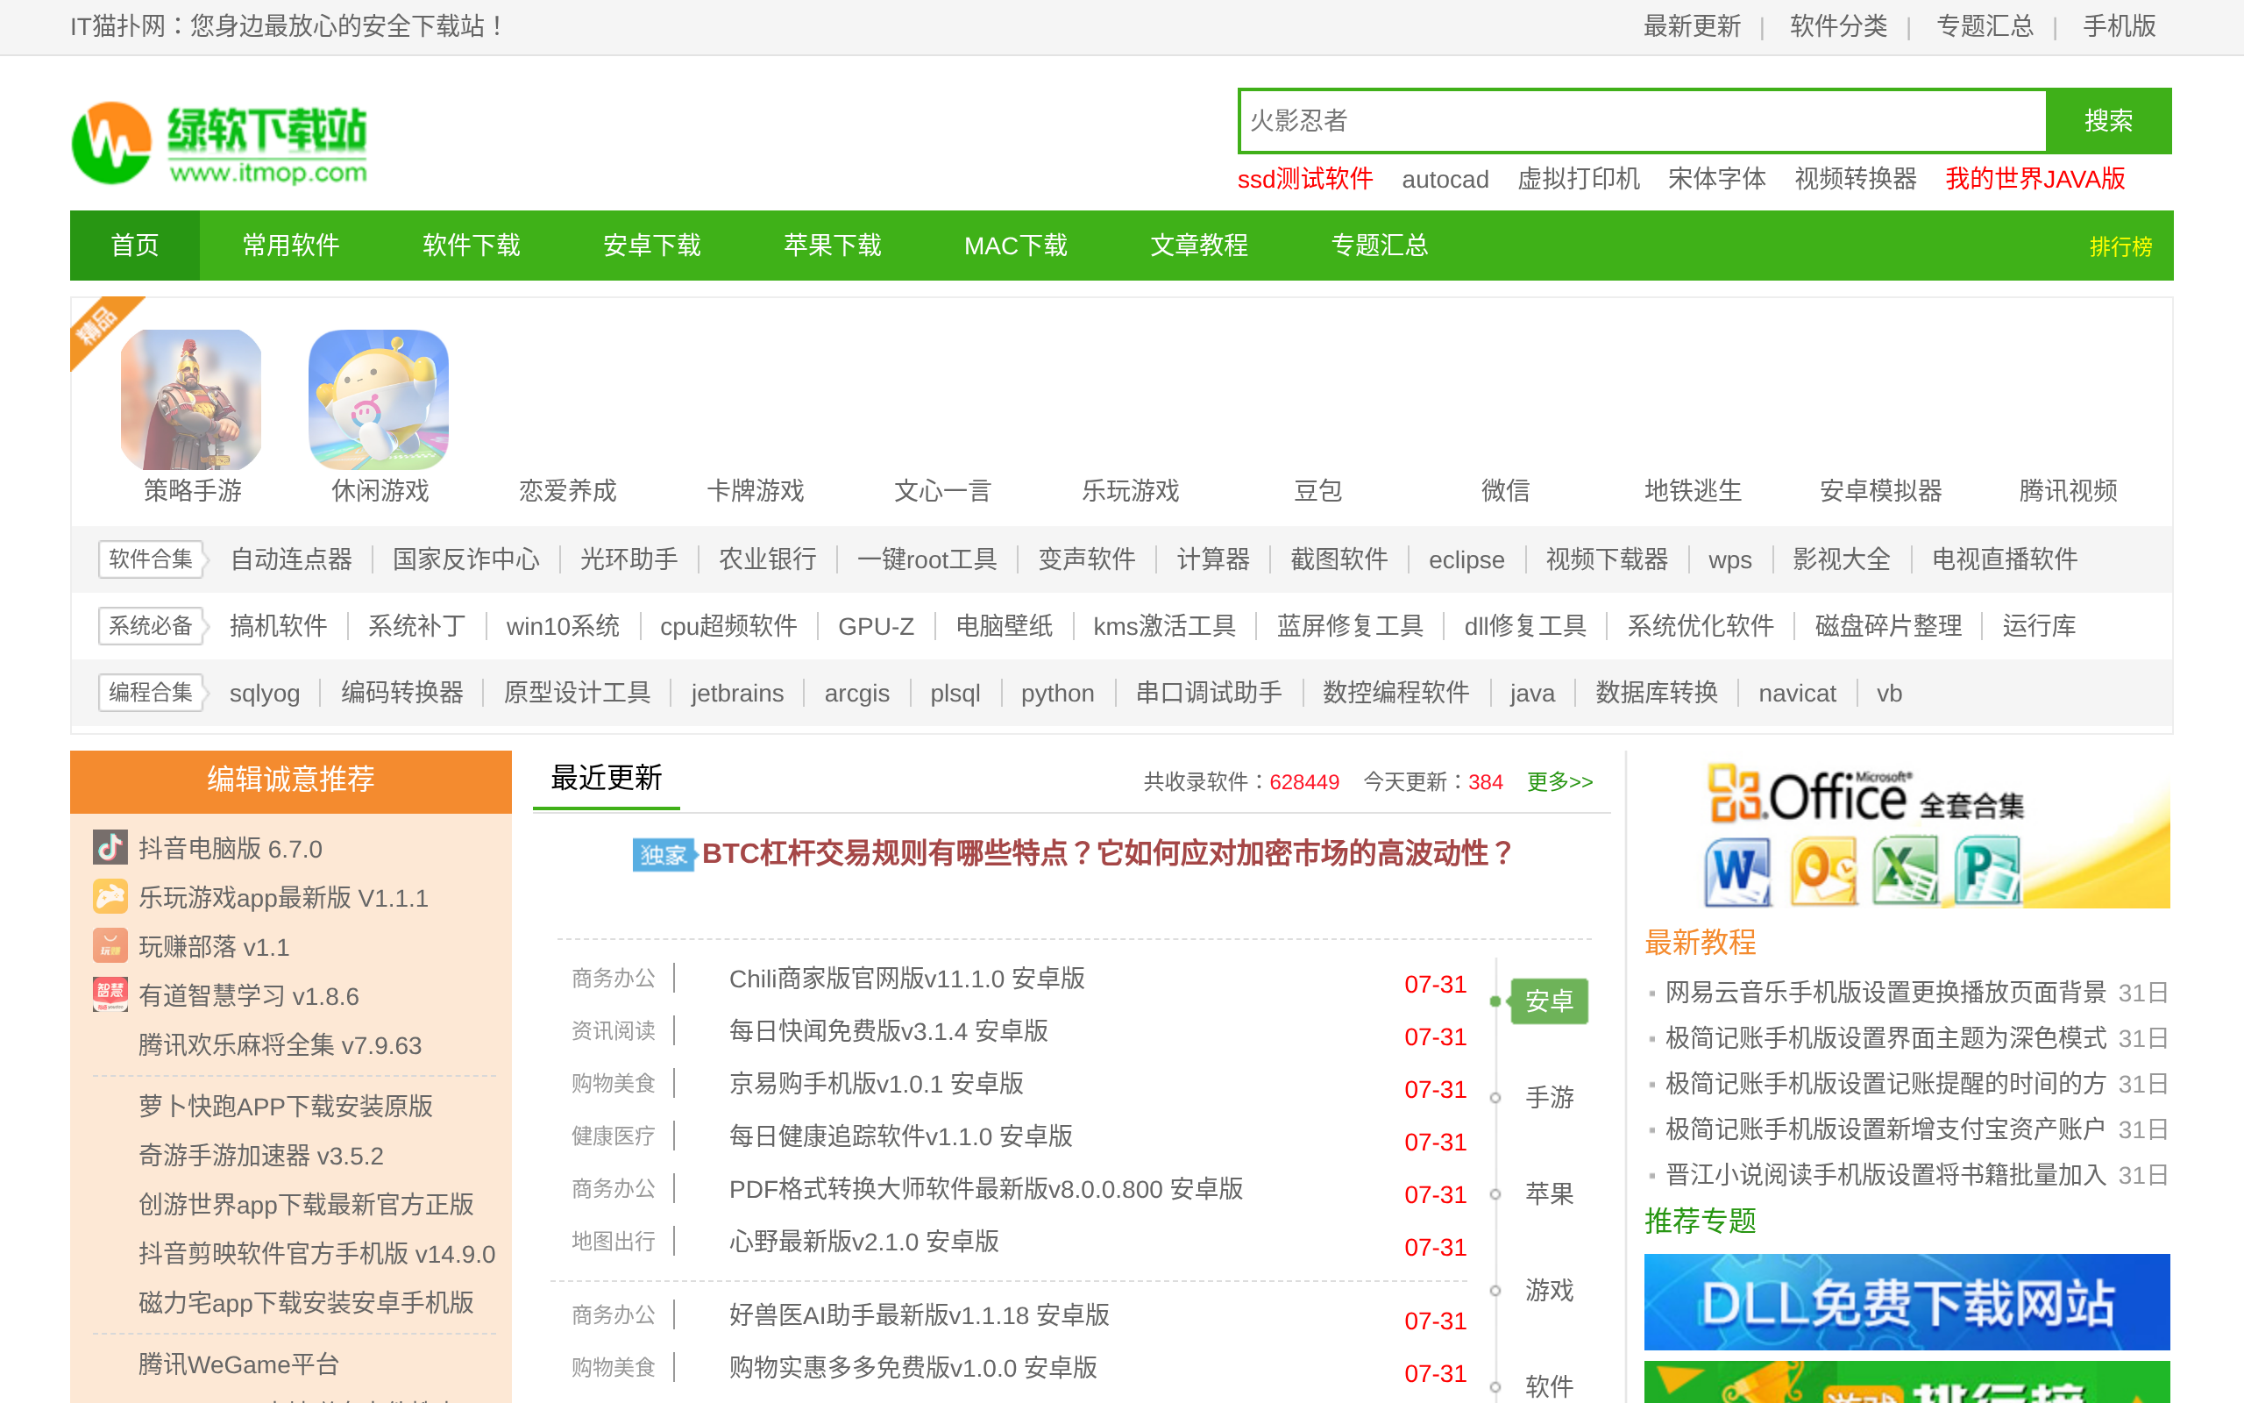2244x1403 pixels.
Task: Go to 文章教程 navigation item
Action: (1199, 245)
